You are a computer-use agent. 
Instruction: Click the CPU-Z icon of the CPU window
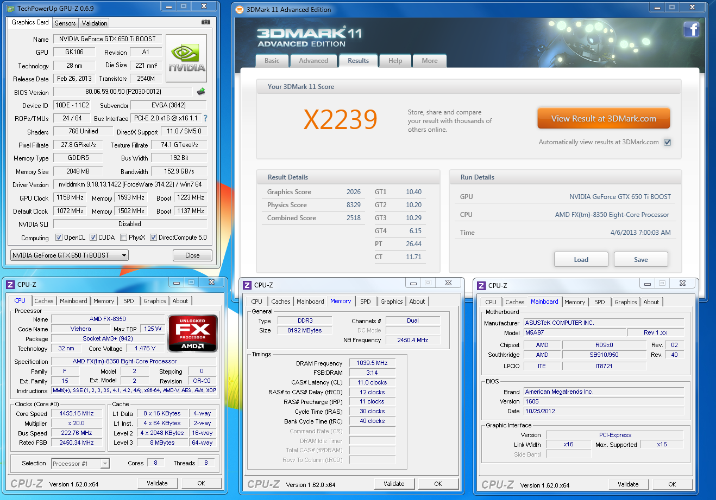(10, 284)
